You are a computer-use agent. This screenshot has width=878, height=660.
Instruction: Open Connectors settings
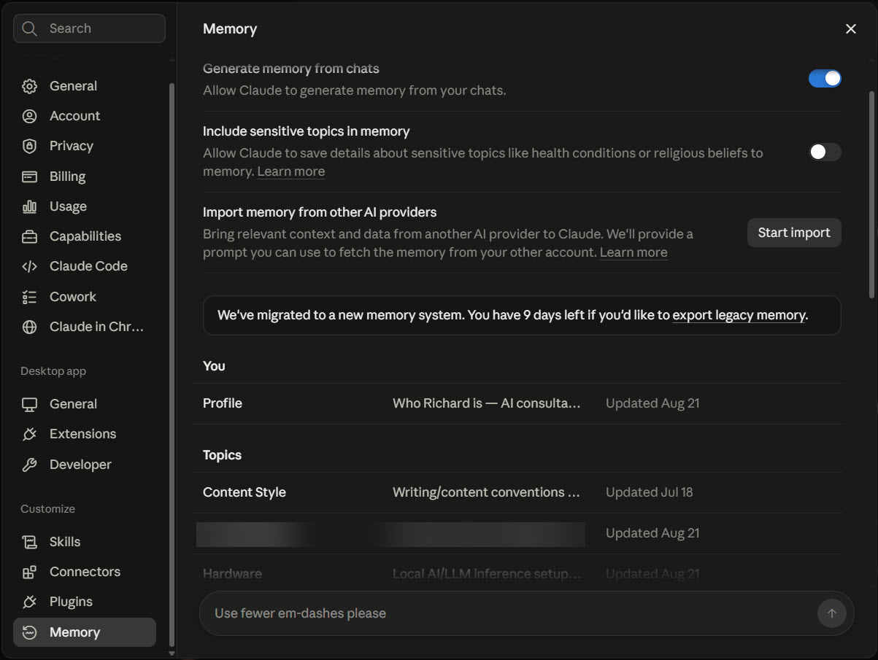(x=85, y=572)
